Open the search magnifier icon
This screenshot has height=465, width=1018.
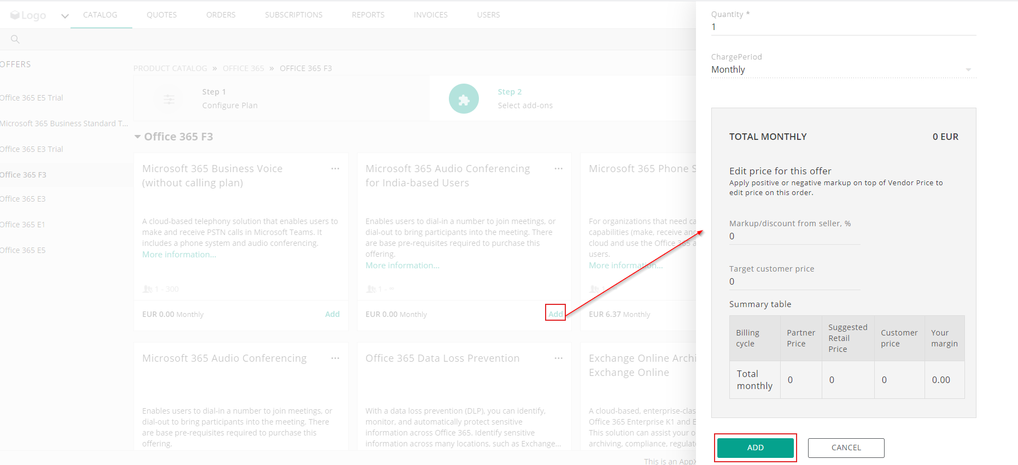pos(15,39)
